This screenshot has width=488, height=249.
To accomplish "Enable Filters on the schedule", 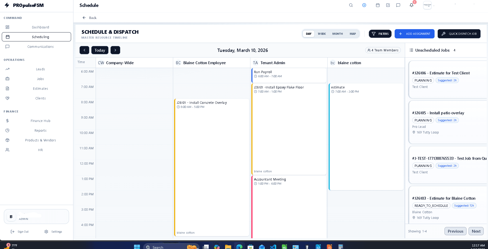I will coord(380,33).
